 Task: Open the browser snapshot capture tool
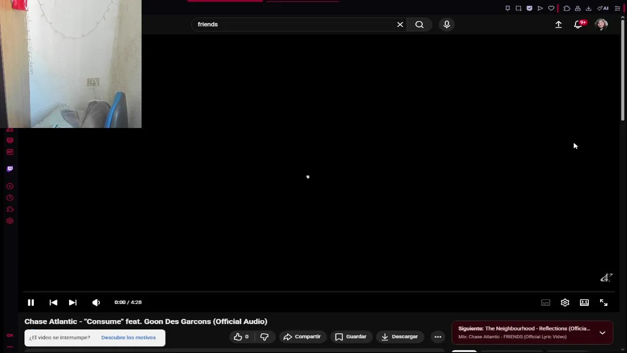(x=518, y=8)
